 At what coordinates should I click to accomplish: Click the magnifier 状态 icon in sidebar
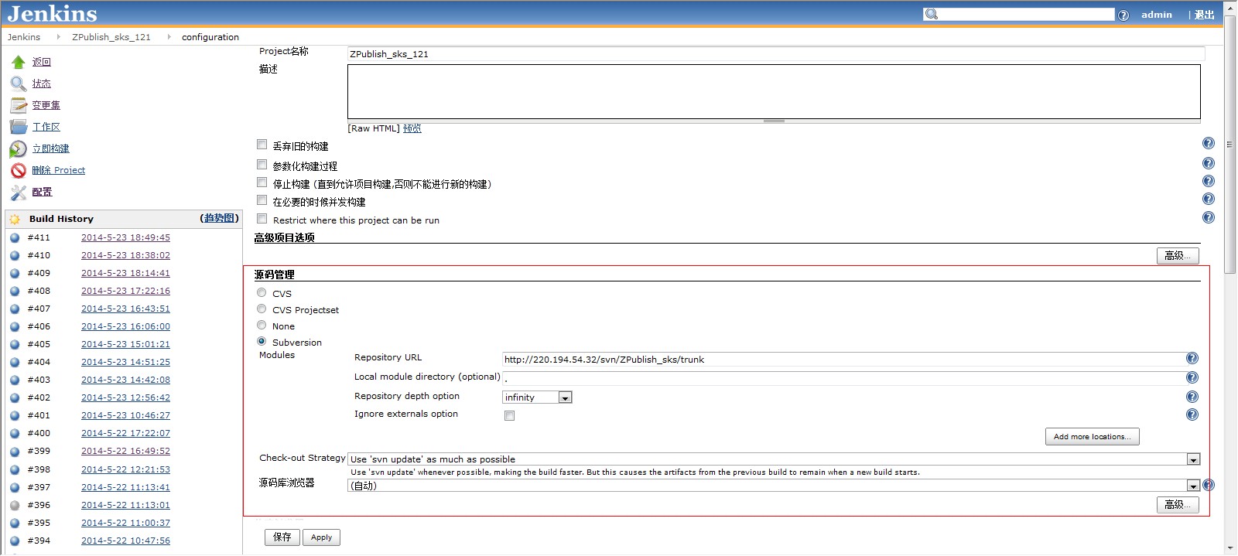pos(19,84)
